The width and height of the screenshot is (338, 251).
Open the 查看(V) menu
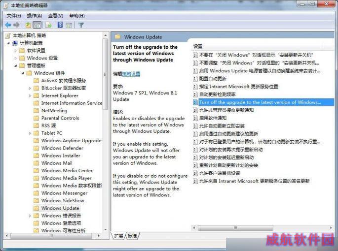click(56, 16)
